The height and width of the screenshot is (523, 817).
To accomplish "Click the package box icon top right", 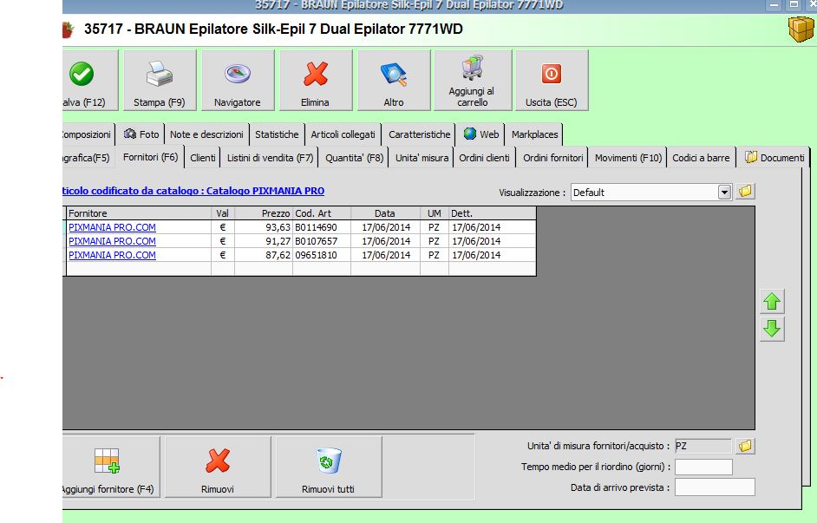I will [801, 29].
